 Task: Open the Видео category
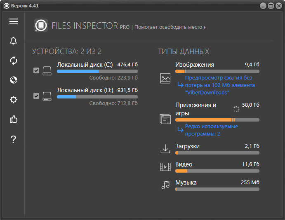tap(184, 164)
